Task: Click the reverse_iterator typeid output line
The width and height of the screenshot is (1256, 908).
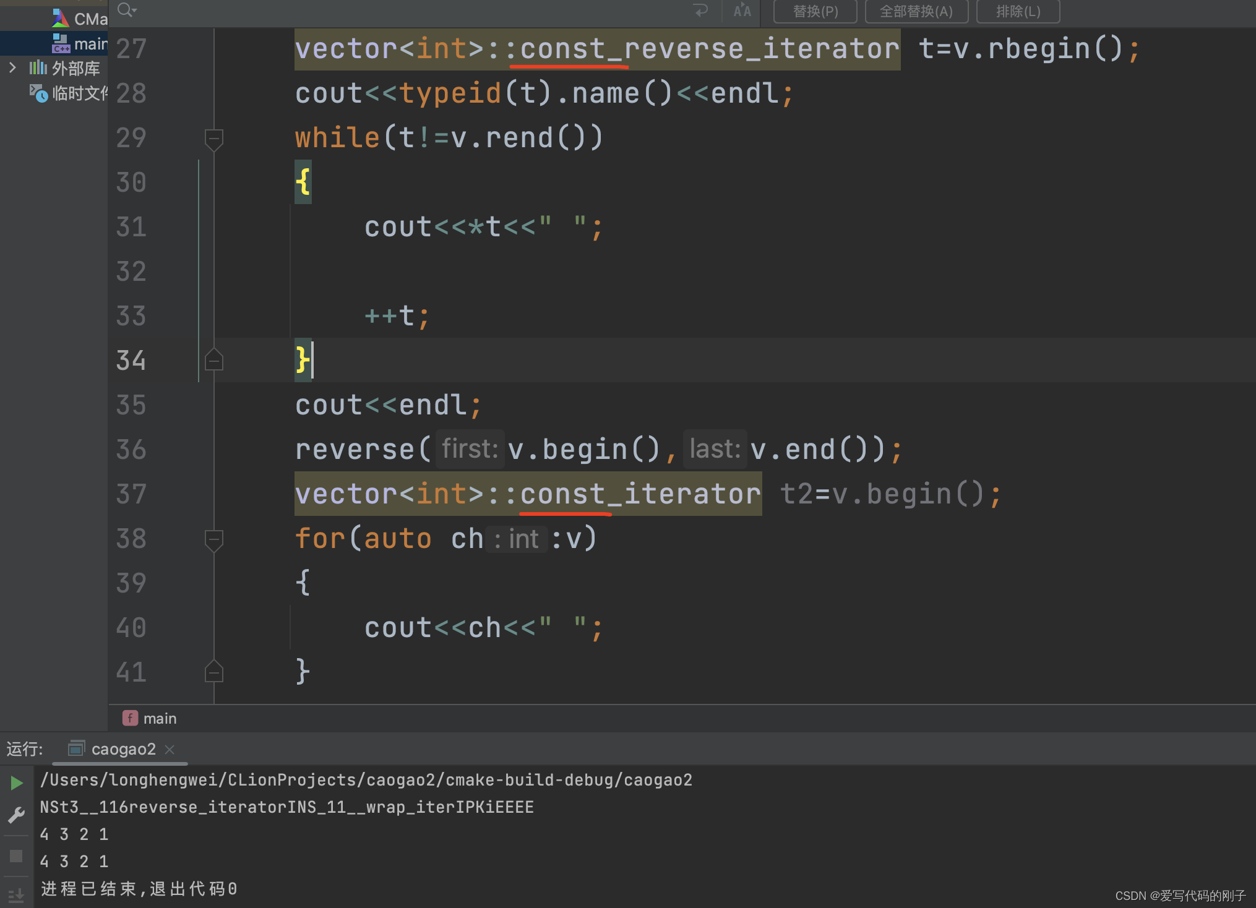Action: tap(286, 807)
